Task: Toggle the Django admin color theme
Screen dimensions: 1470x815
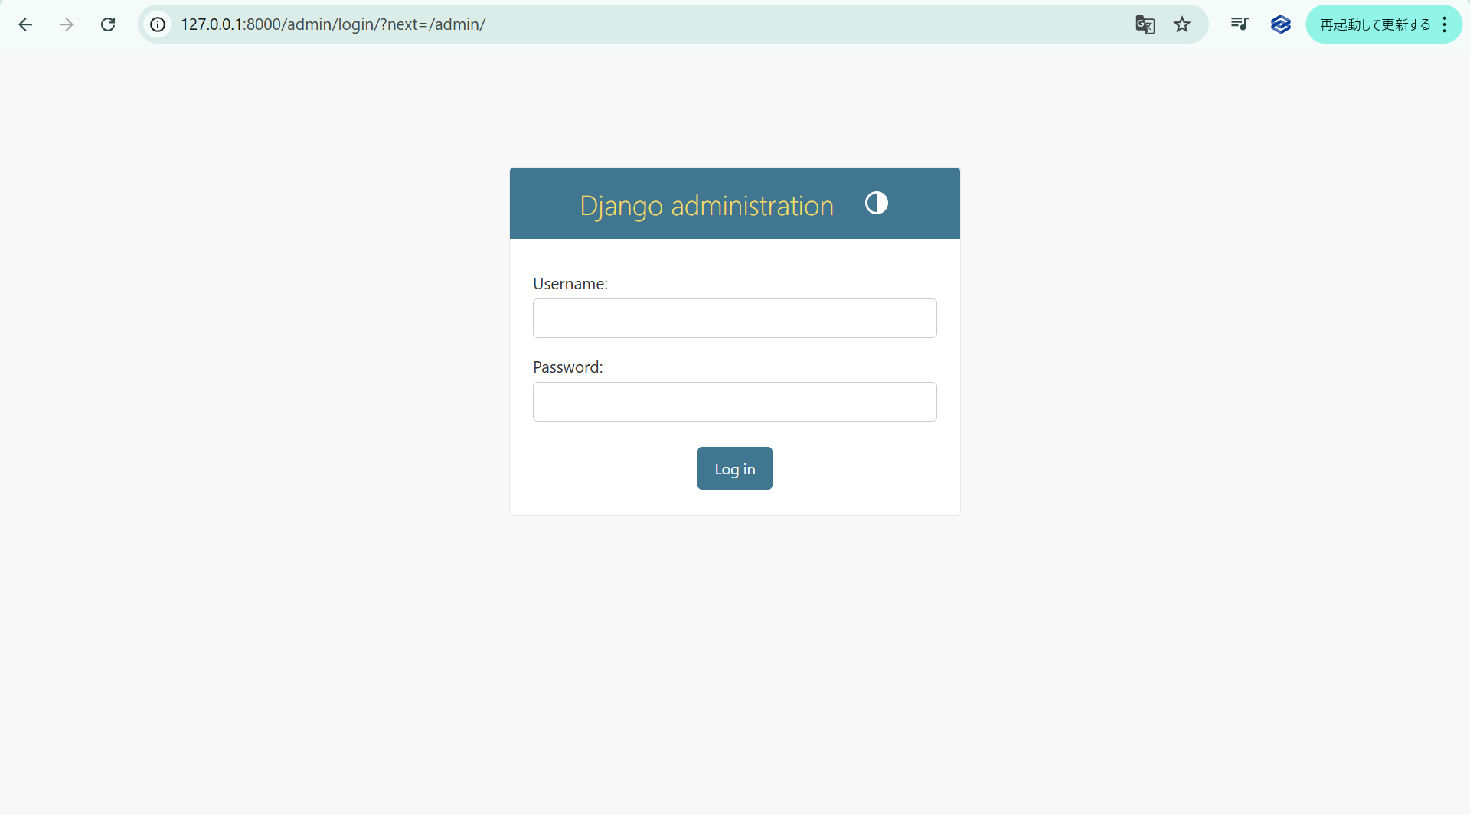Action: click(876, 203)
